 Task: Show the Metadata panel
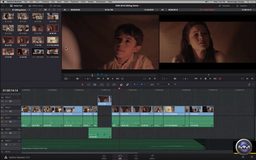coord(224,6)
